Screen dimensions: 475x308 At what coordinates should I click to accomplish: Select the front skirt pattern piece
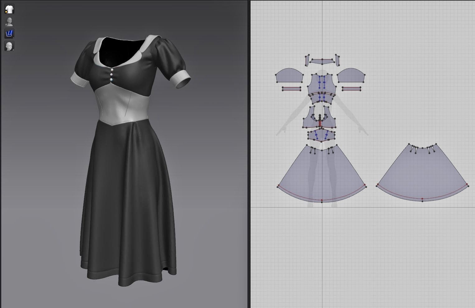coord(322,175)
